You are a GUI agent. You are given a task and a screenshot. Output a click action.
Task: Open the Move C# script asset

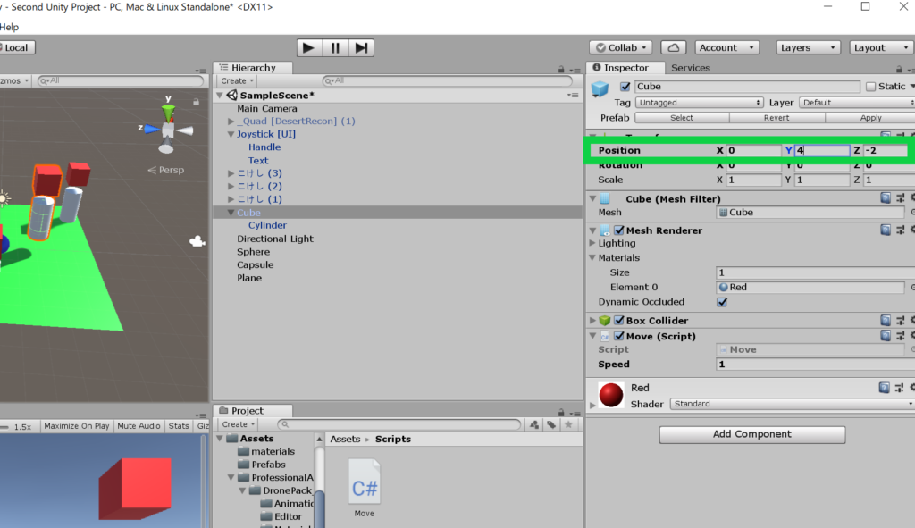[364, 487]
